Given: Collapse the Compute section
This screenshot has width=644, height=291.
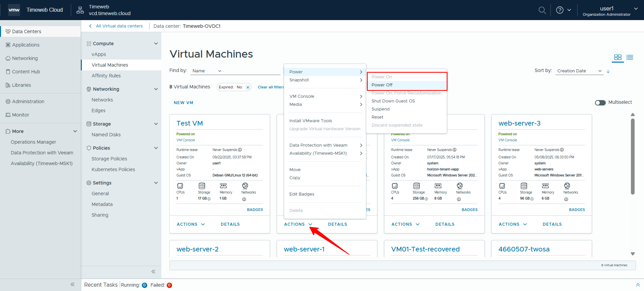Looking at the screenshot, I should pyautogui.click(x=156, y=44).
